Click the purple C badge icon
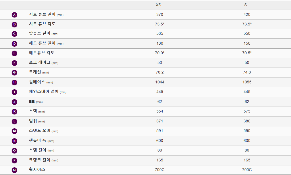The height and width of the screenshot is (175, 291). coord(14,34)
